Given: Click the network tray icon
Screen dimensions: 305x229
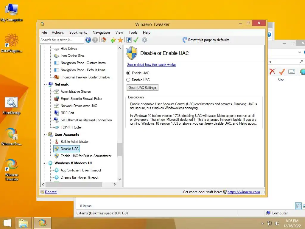Looking at the screenshot, I should [270, 223].
